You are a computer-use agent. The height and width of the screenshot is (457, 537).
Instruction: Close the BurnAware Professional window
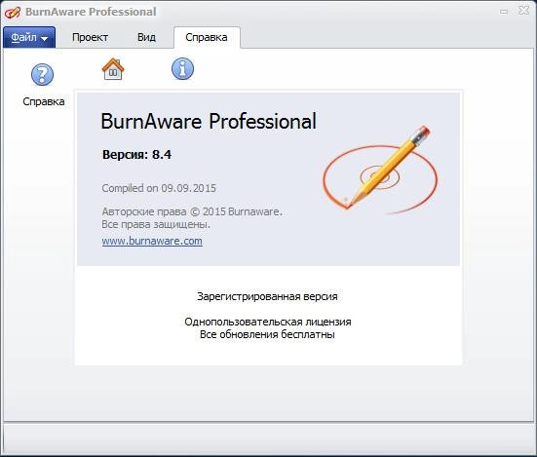[523, 11]
